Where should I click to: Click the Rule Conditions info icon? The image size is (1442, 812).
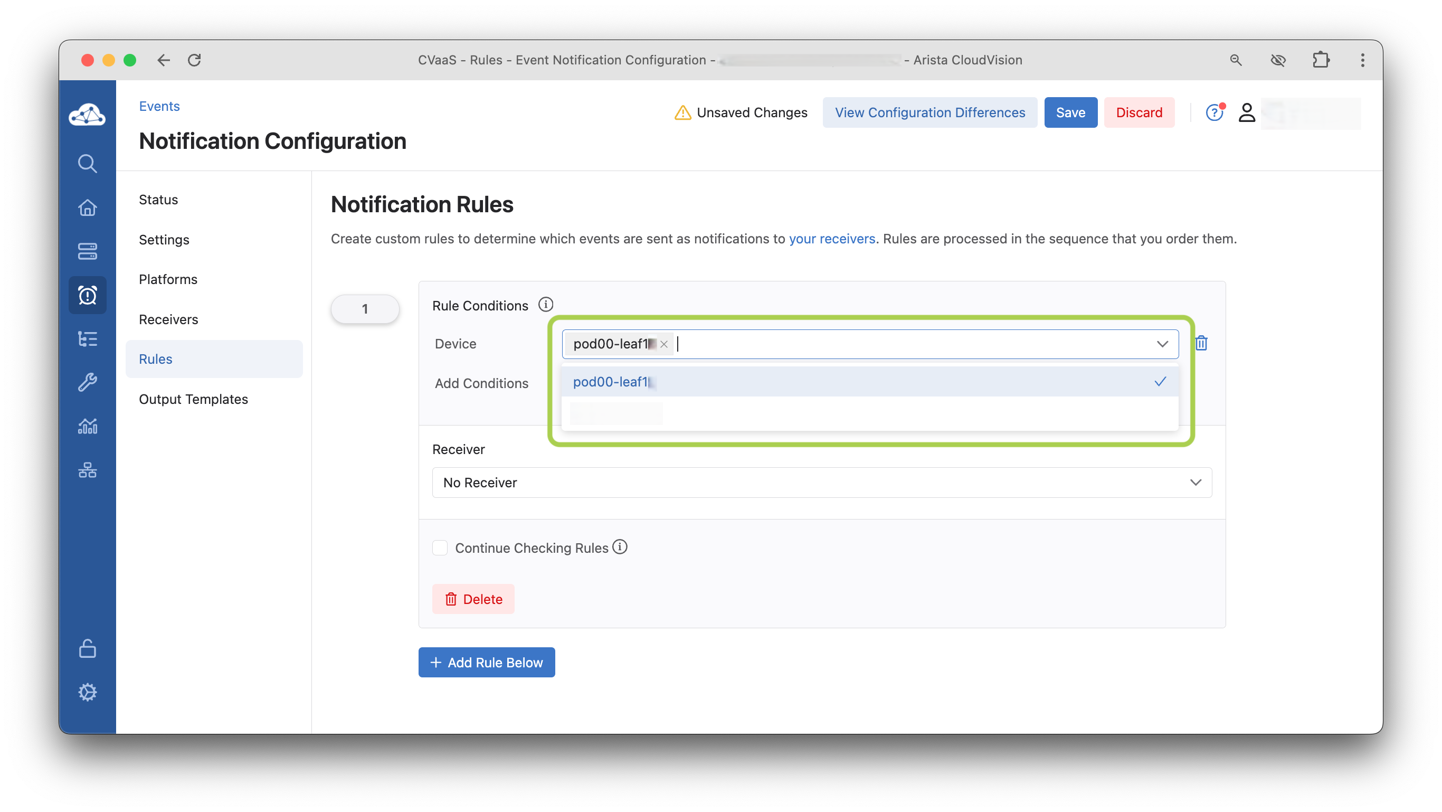coord(545,305)
